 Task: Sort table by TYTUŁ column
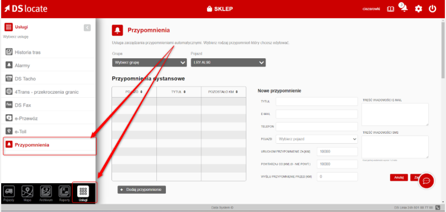(x=179, y=92)
